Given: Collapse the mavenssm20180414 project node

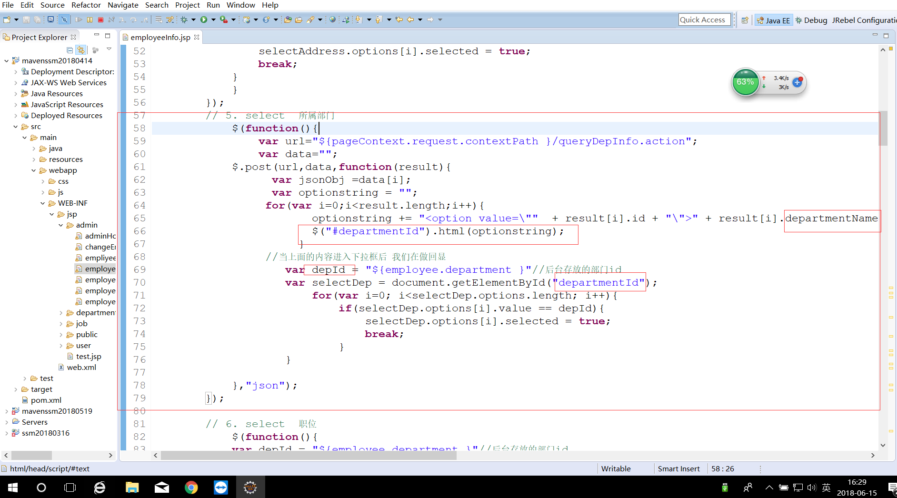Looking at the screenshot, I should tap(6, 60).
